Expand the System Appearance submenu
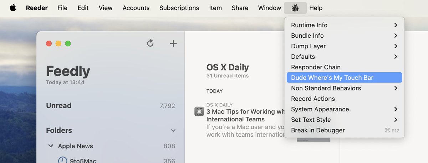 [x=344, y=109]
